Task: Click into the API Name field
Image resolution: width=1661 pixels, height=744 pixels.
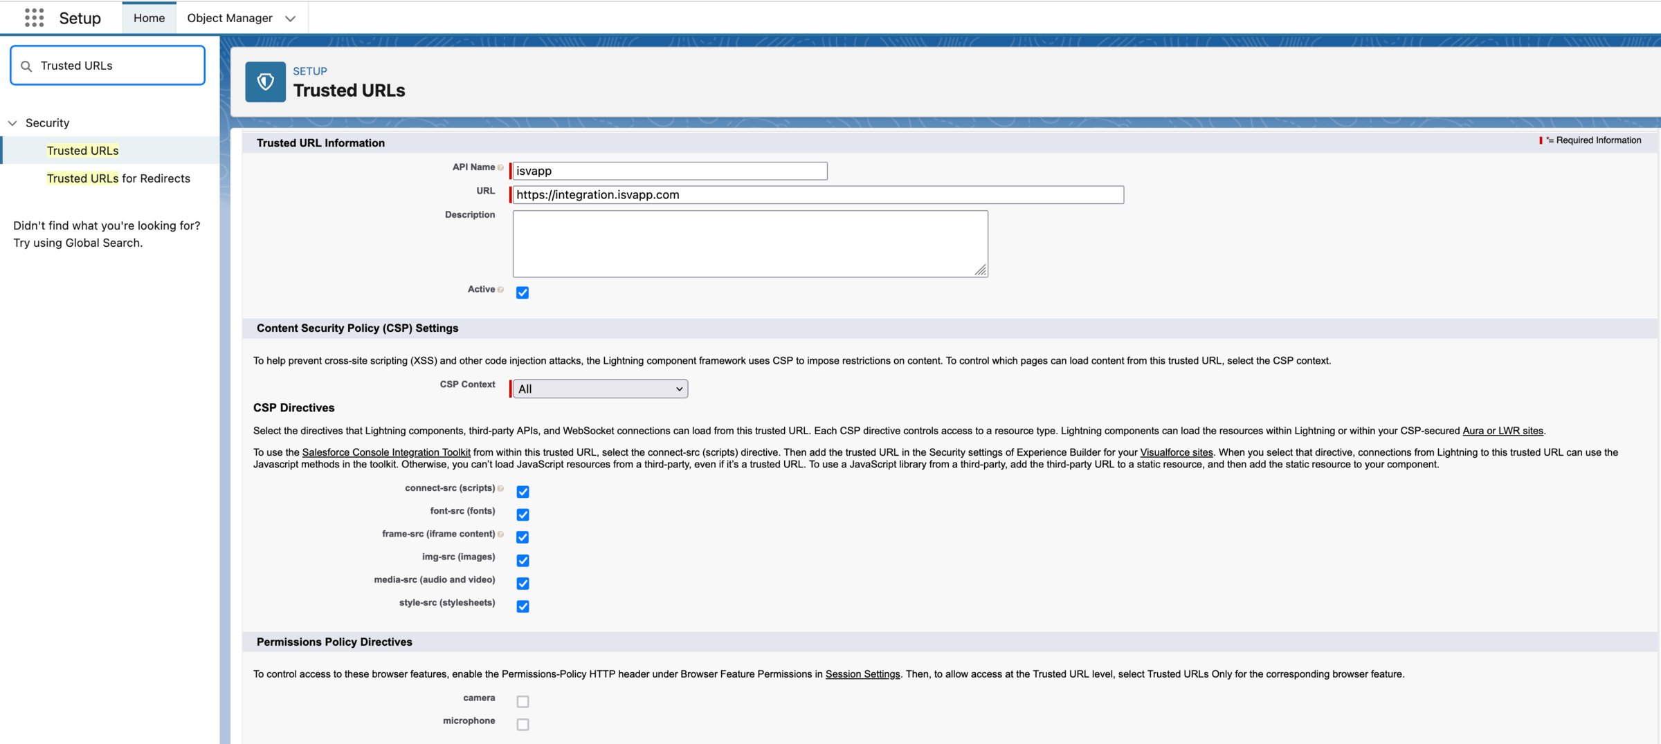Action: click(670, 171)
